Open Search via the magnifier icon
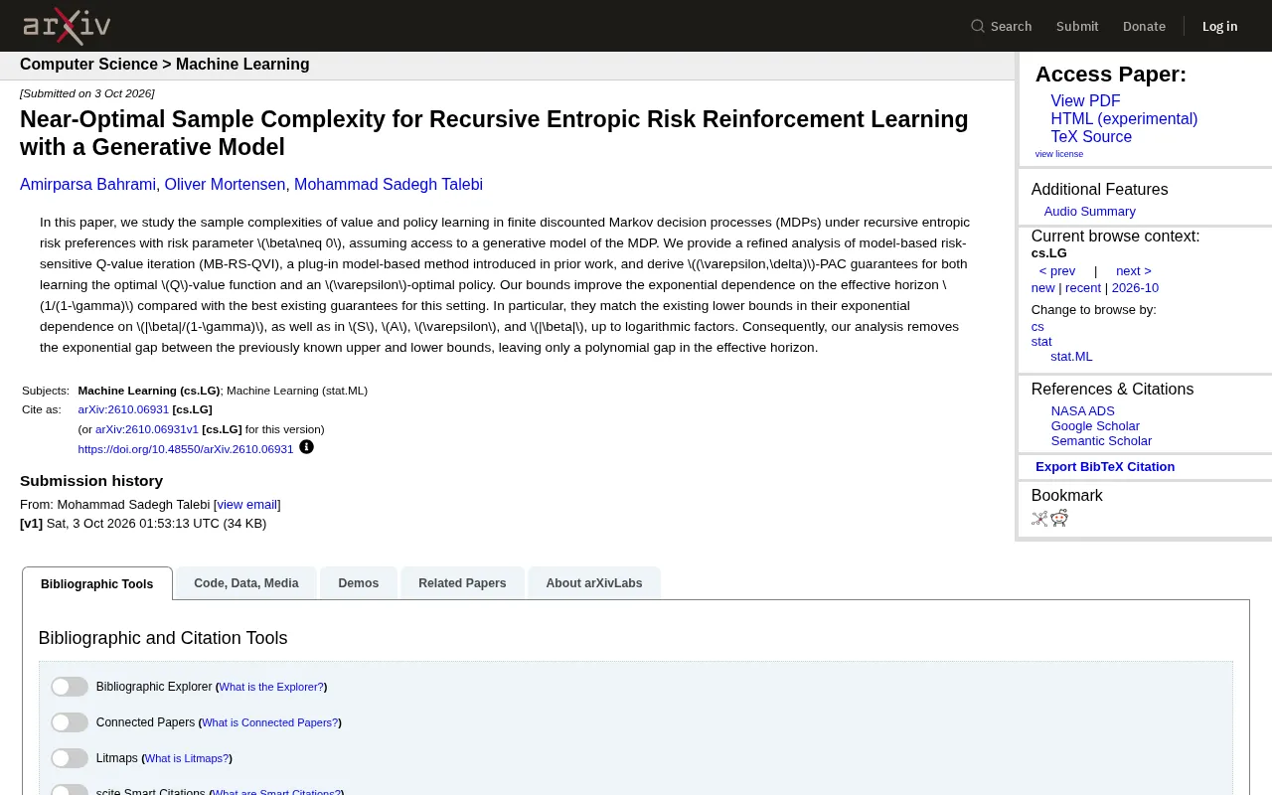The image size is (1272, 795). 978,26
